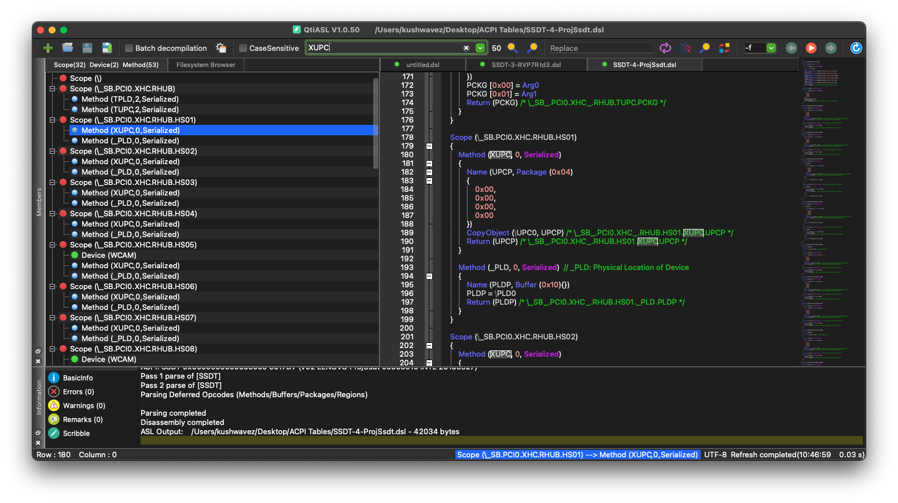Click the green plus new file icon

[48, 48]
